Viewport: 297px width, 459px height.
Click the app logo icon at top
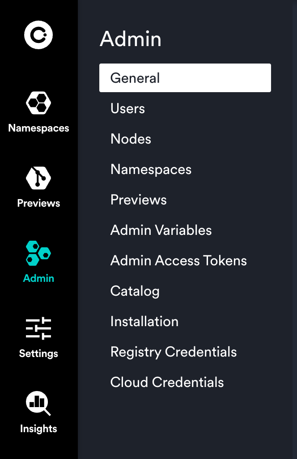38,34
